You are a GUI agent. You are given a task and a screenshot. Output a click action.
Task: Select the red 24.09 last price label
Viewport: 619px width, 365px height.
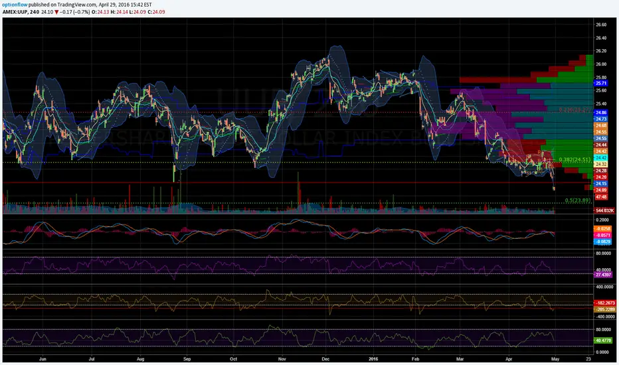tap(601, 190)
